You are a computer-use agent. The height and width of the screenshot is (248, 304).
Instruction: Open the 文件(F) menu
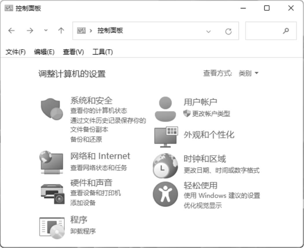tap(16, 52)
